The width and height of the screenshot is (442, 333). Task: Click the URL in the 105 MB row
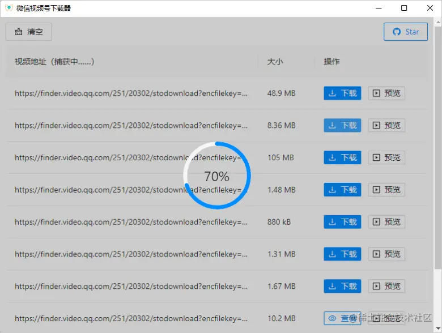(131, 157)
